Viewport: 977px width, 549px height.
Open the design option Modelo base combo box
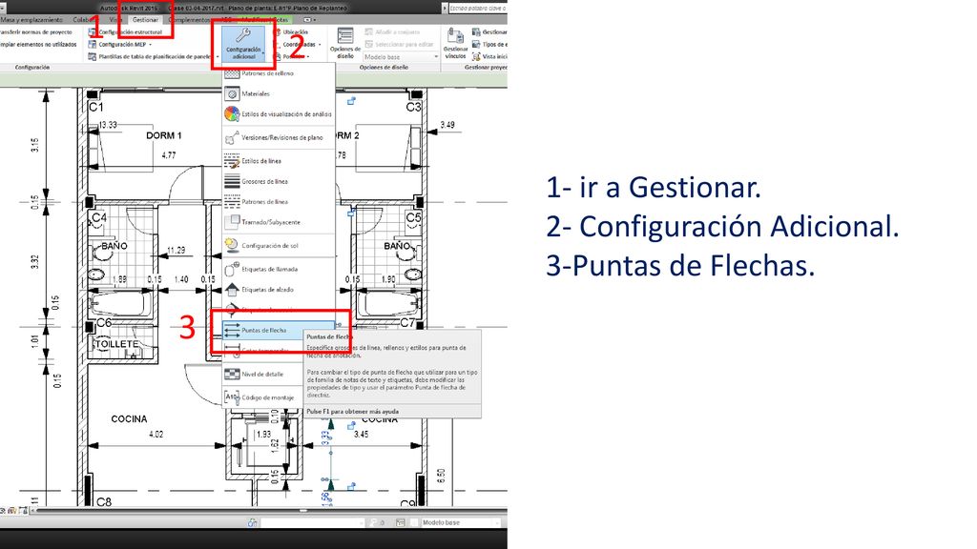(402, 56)
